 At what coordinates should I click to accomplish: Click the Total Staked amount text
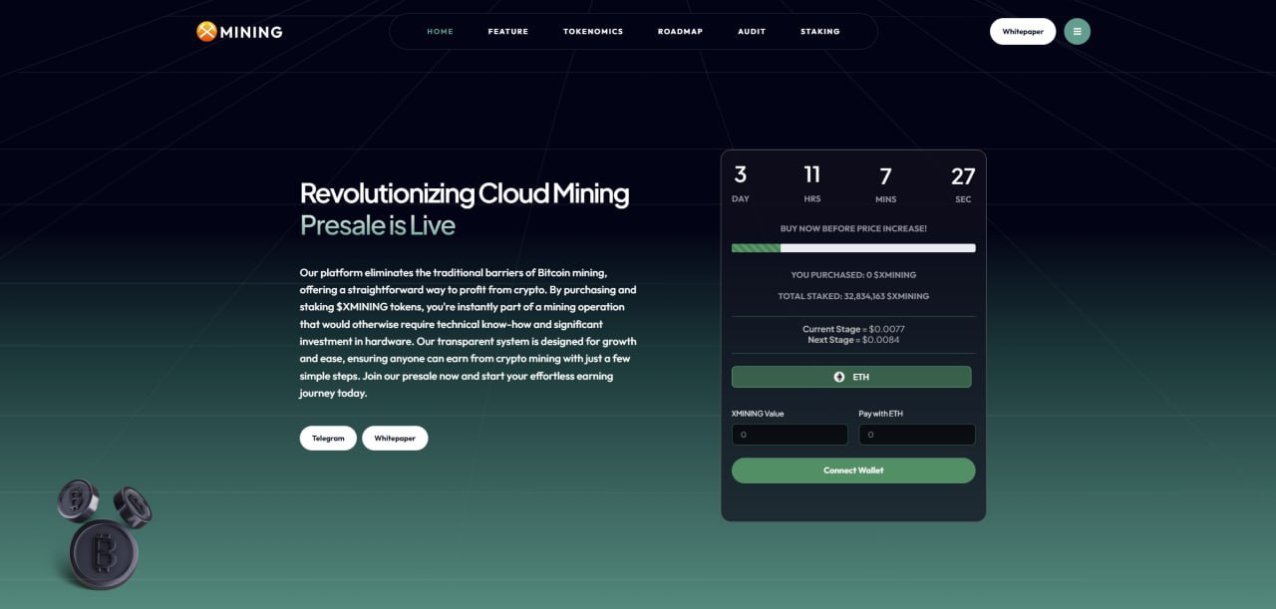[x=853, y=296]
